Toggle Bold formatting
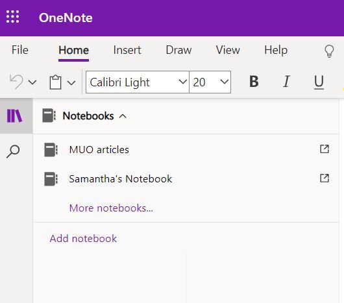This screenshot has width=344, height=303. click(x=254, y=82)
